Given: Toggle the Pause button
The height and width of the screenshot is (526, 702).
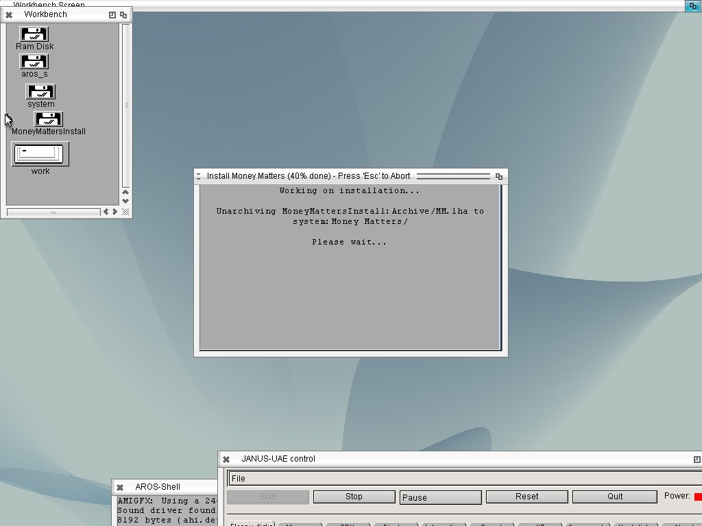Looking at the screenshot, I should point(441,497).
